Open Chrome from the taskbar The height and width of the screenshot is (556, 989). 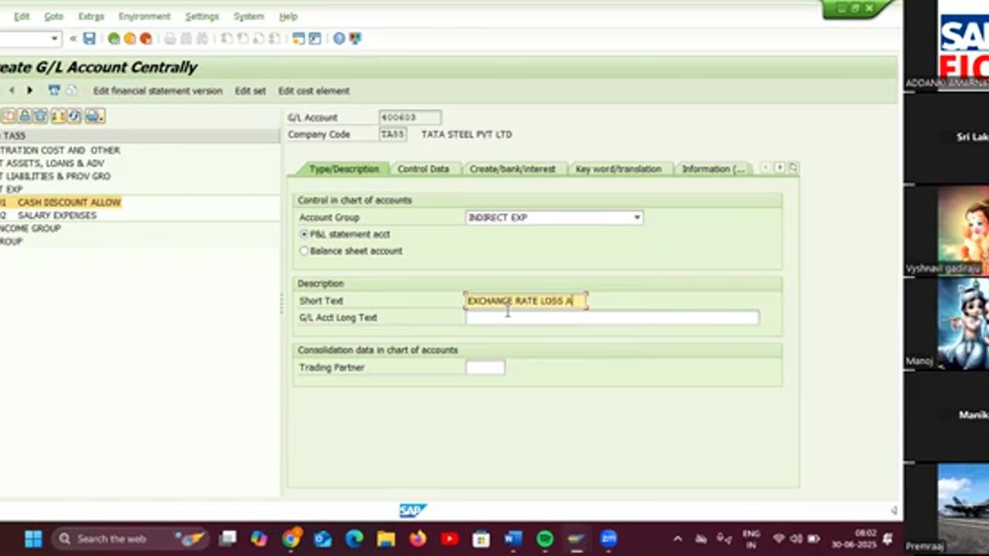[x=291, y=538]
